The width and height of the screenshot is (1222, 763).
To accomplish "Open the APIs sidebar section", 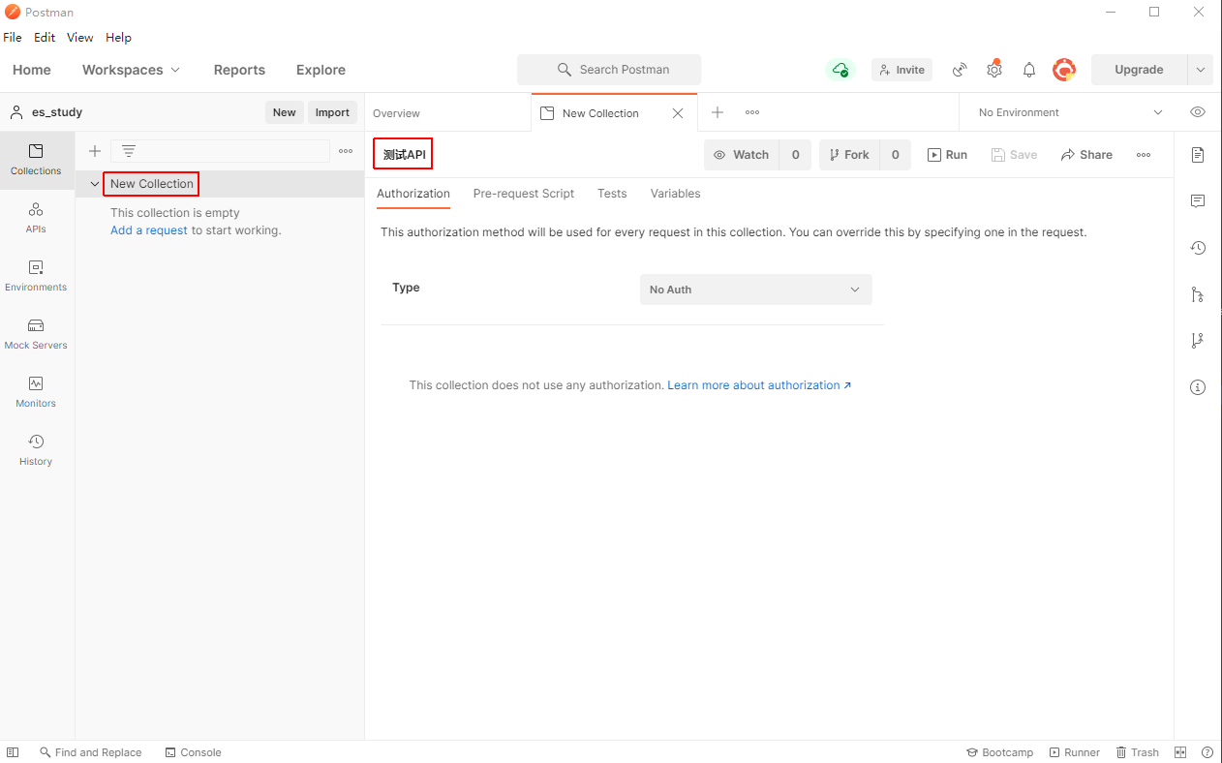I will tap(36, 217).
